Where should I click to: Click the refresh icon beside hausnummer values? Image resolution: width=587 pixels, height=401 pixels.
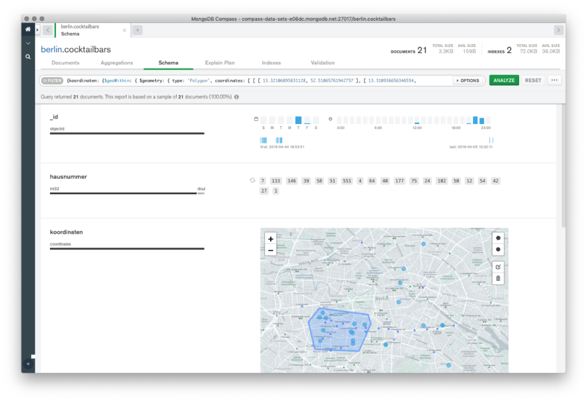point(253,181)
